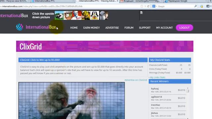212x119 pixels.
Task: Open the address bar history dropdown arrow
Action: tap(145, 6)
